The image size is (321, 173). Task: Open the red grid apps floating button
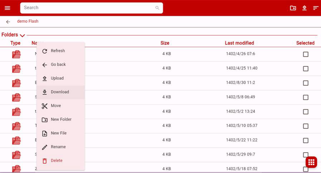[x=311, y=162]
